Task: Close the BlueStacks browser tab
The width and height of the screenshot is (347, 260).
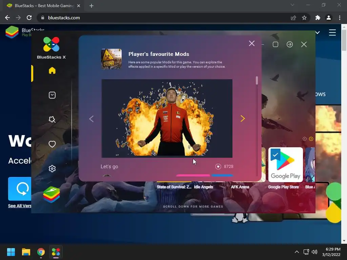Action: tap(79, 6)
